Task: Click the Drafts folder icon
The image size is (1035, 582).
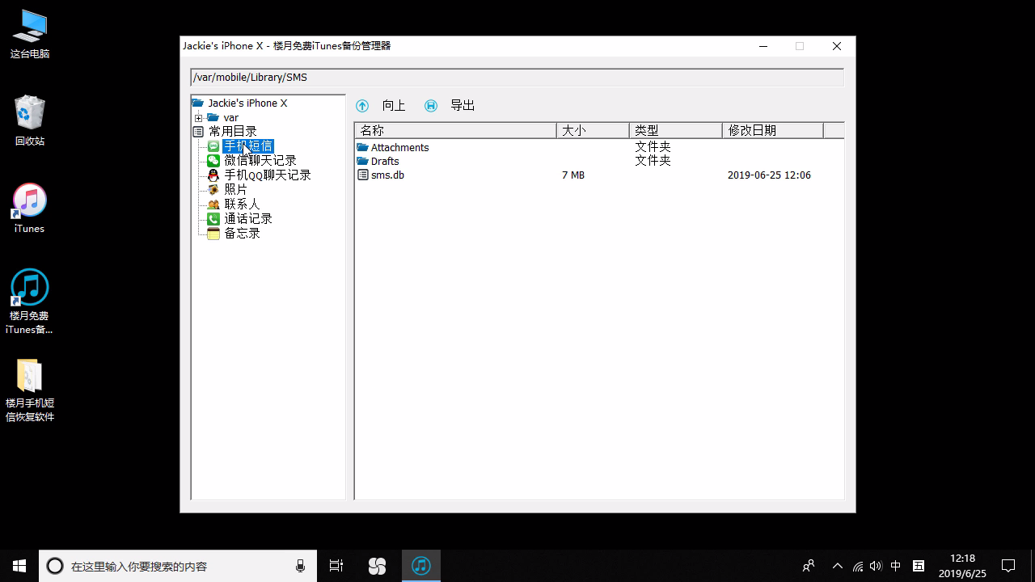Action: point(363,161)
